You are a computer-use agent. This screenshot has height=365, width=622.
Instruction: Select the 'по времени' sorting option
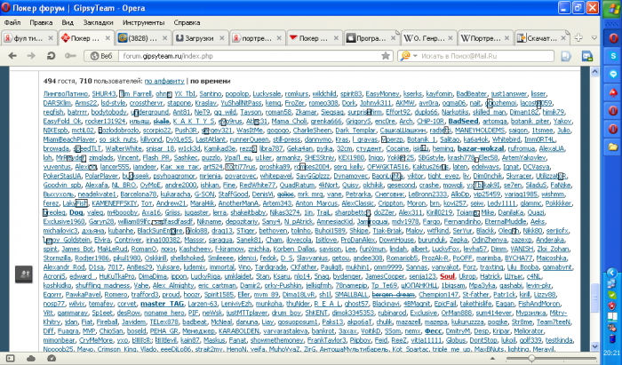[x=211, y=81]
